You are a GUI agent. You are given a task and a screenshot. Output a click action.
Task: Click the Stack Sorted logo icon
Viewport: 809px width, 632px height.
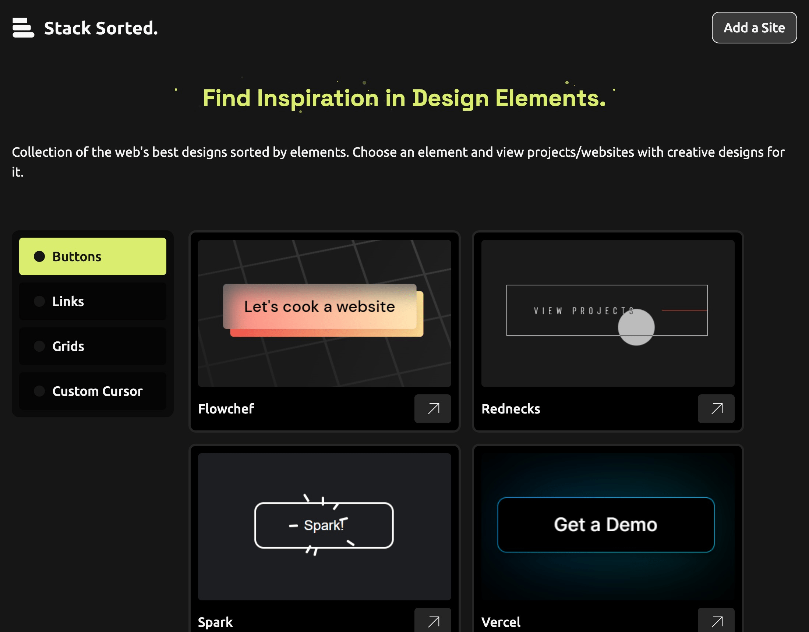[23, 28]
